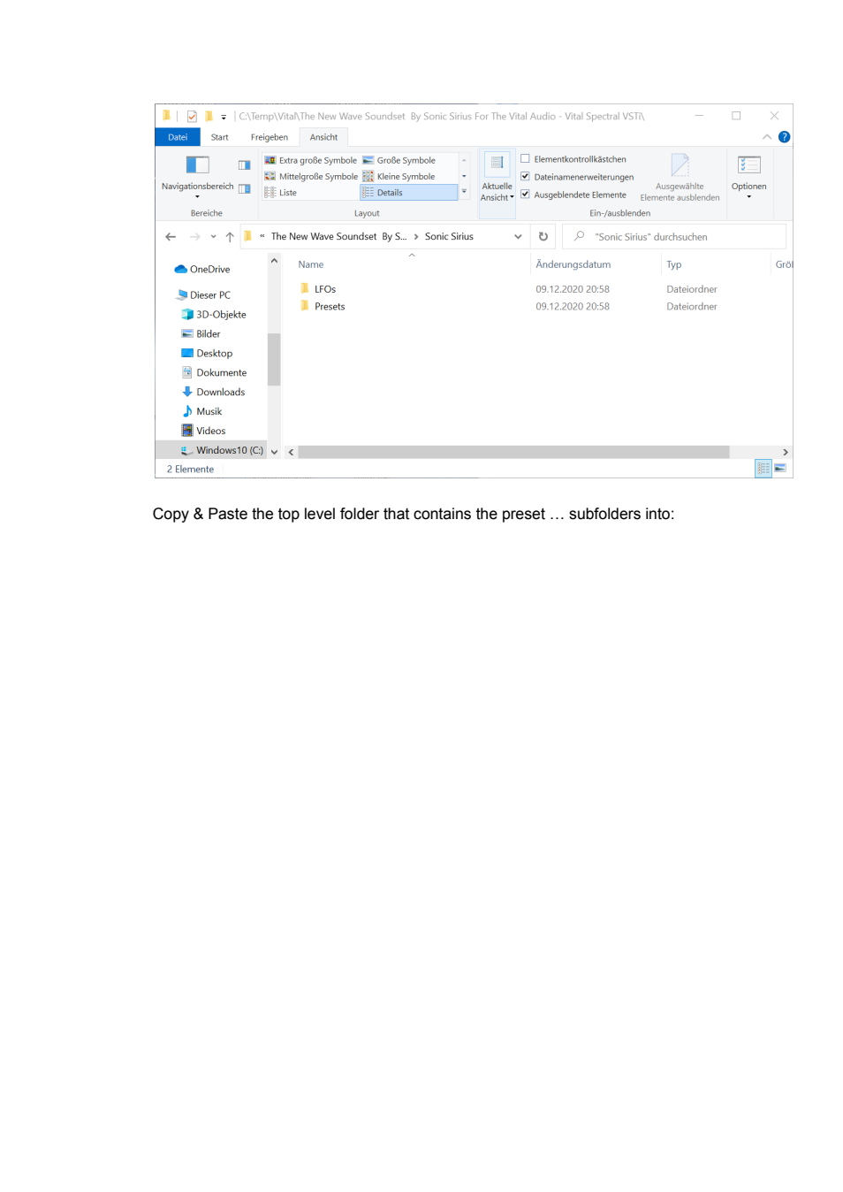Screen dimensions: 843x1192
Task: Click the search magnifier icon
Action: click(579, 236)
